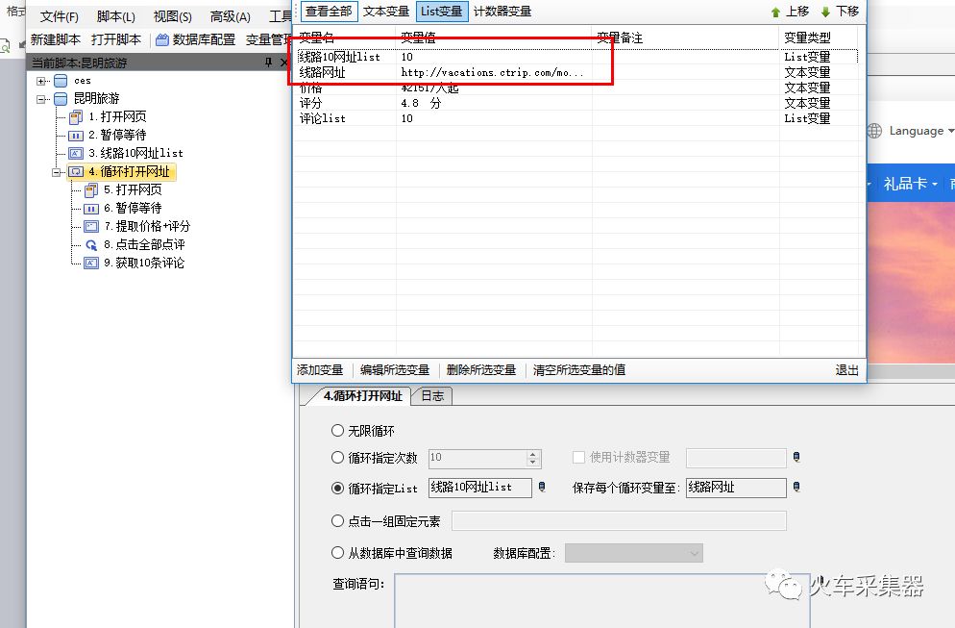Select the 循环指定List radio button
The height and width of the screenshot is (628, 955).
[x=337, y=488]
